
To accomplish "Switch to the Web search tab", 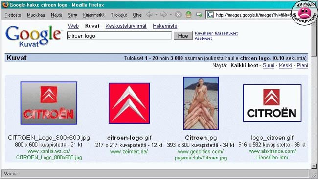I will tap(73, 26).
